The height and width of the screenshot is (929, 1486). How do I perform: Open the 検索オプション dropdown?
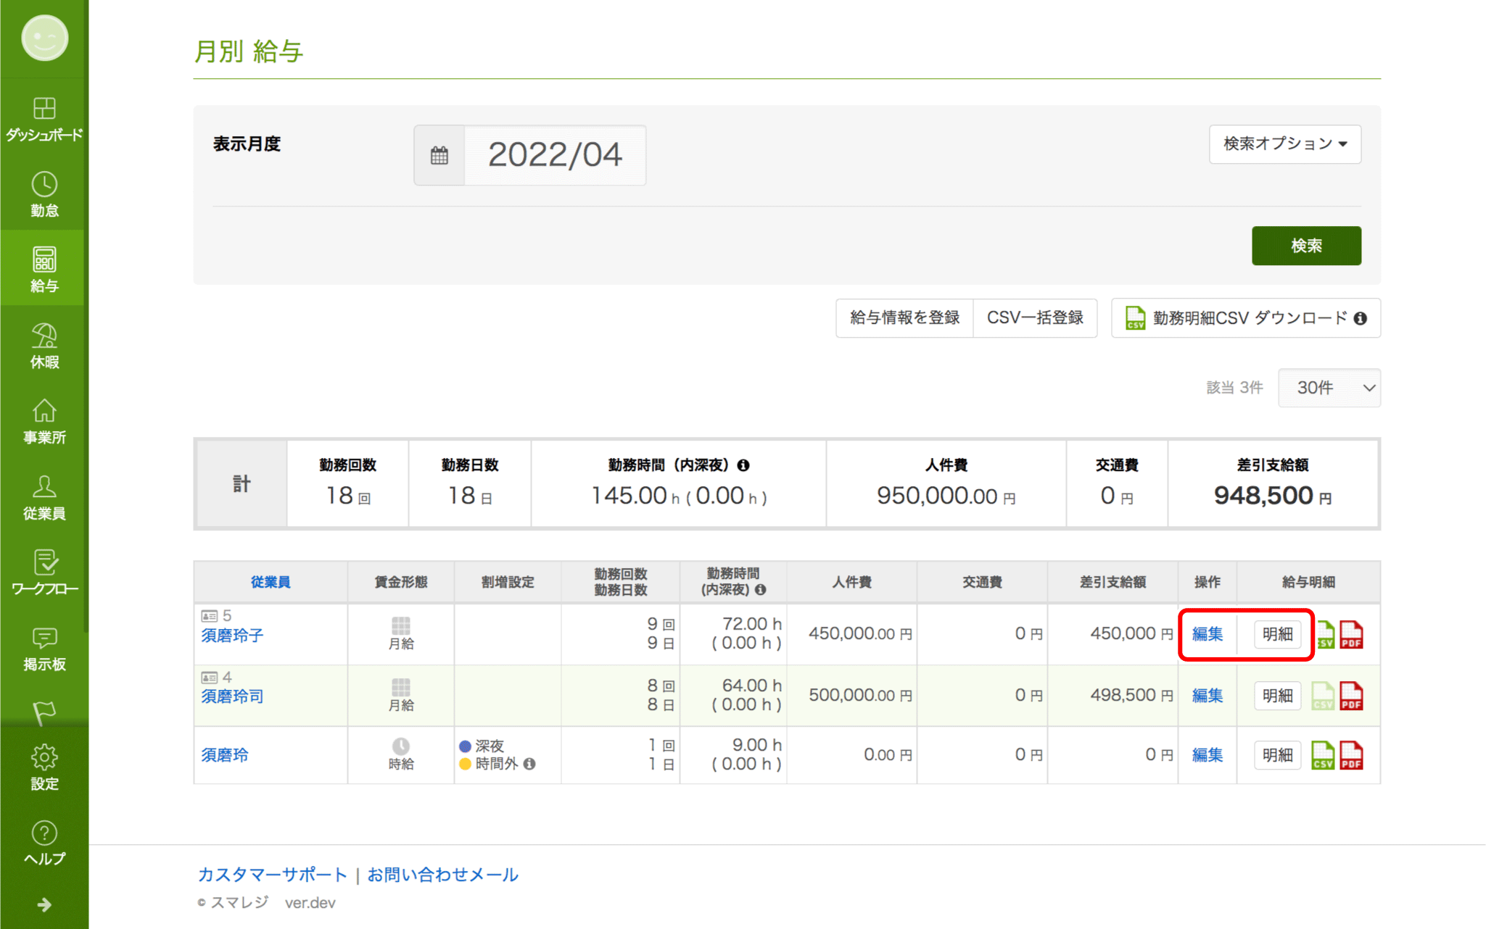click(x=1284, y=143)
